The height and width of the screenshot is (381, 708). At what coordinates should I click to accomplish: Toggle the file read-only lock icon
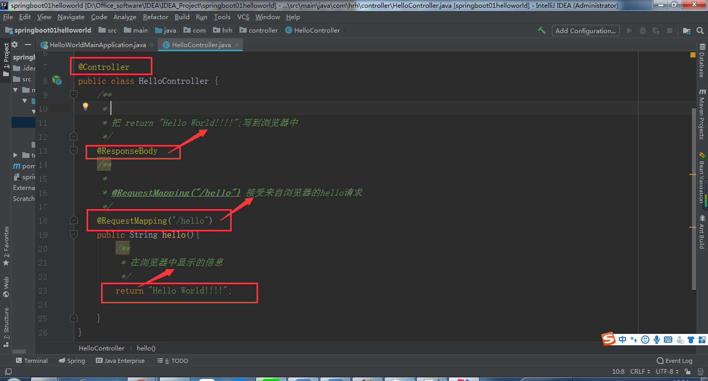(687, 371)
